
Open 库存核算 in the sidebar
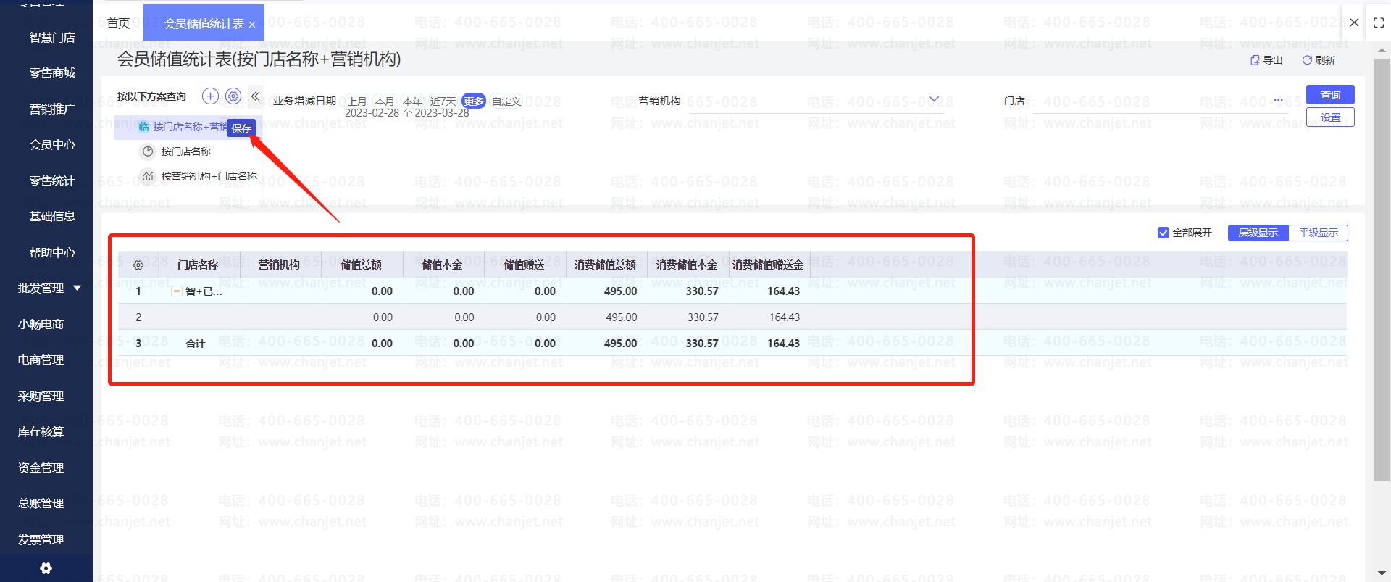coord(41,432)
